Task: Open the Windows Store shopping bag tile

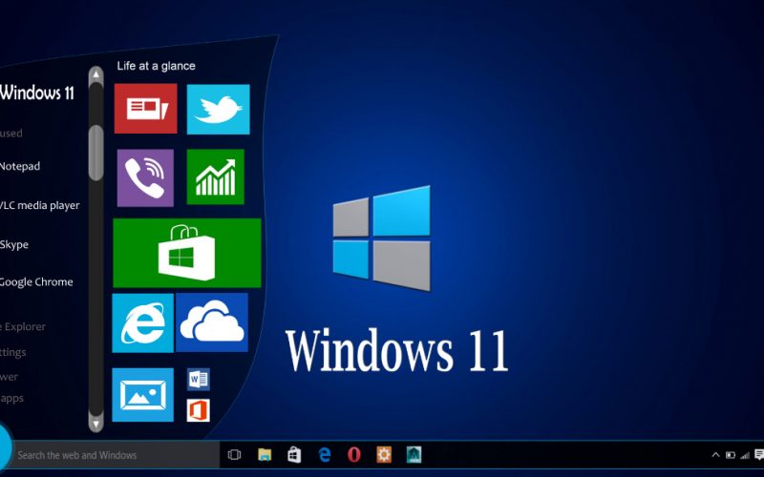Action: tap(187, 253)
